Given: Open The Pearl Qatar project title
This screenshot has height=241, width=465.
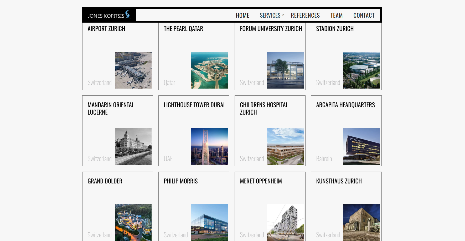Looking at the screenshot, I should (x=183, y=29).
